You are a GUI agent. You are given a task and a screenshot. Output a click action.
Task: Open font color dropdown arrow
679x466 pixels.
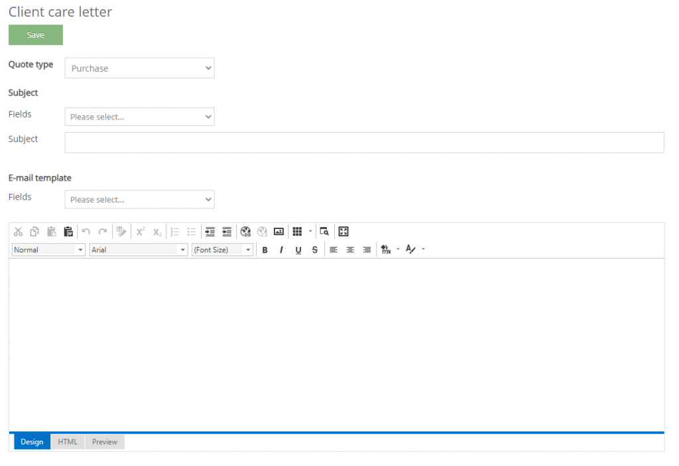pyautogui.click(x=423, y=249)
